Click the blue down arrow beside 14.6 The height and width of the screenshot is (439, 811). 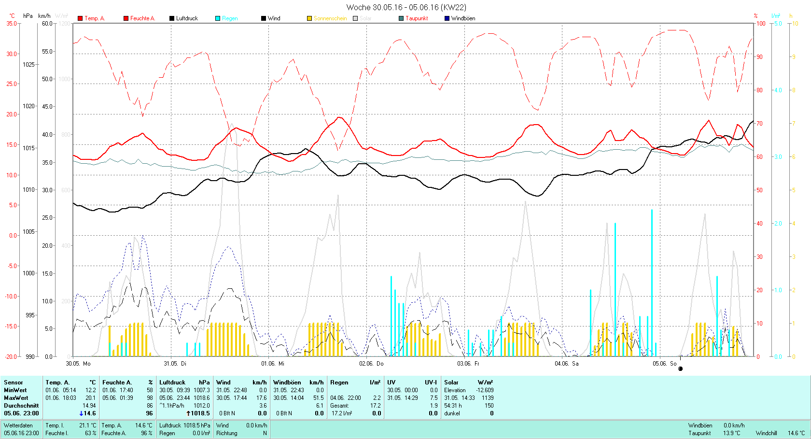pyautogui.click(x=81, y=413)
